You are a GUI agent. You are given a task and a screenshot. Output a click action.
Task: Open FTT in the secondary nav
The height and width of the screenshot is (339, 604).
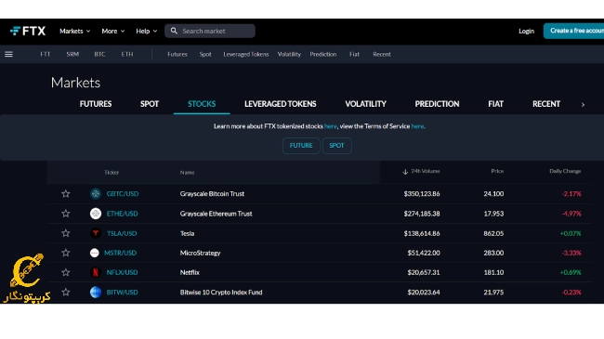point(46,54)
